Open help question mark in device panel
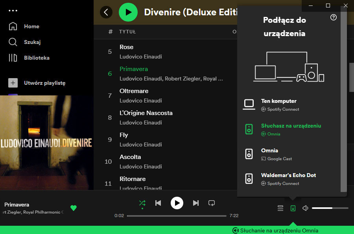Viewport: 354px width, 234px height. point(334,17)
